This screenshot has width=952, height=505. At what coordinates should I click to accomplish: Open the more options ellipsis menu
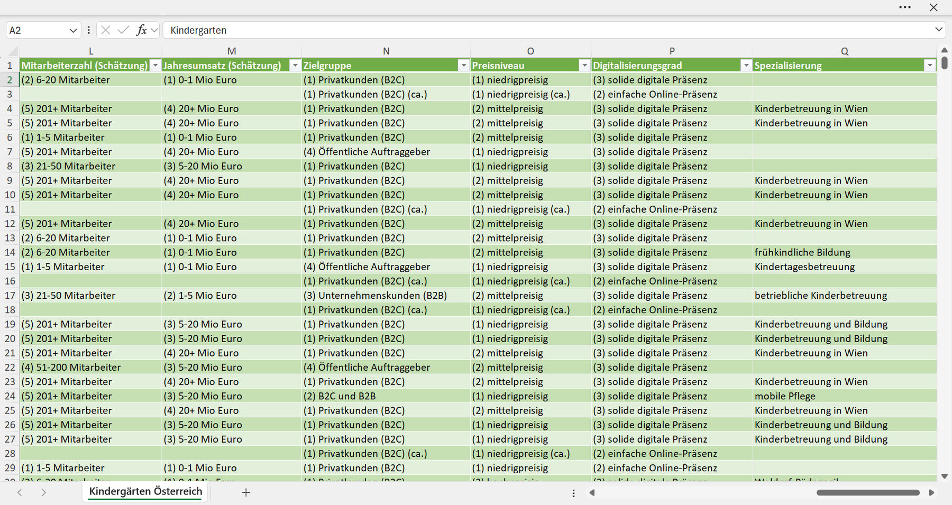click(905, 7)
